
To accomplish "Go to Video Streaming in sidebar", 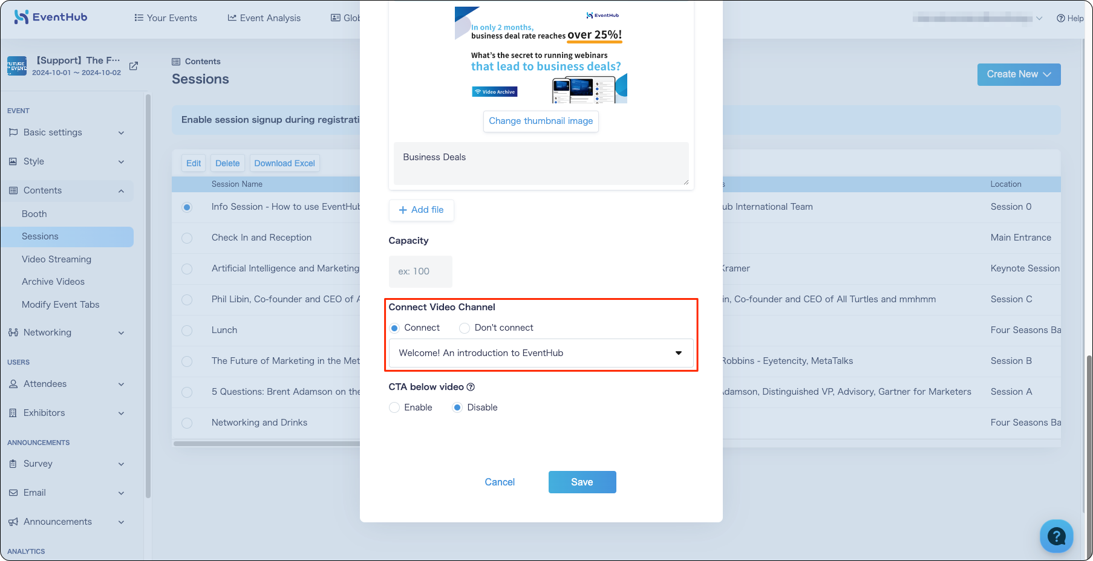I will [x=56, y=259].
